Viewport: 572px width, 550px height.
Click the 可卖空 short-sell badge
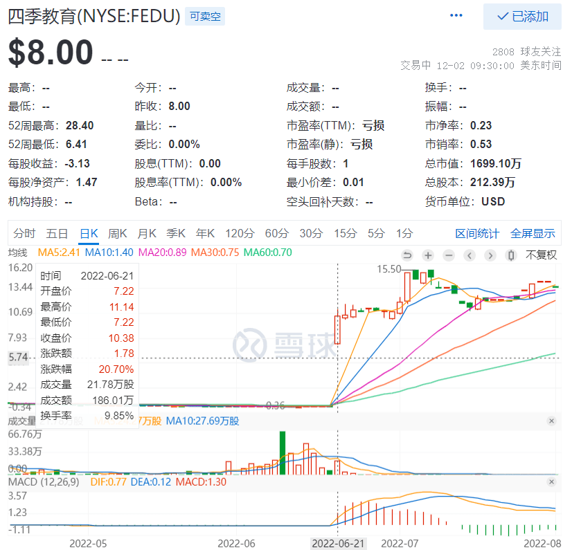point(204,17)
